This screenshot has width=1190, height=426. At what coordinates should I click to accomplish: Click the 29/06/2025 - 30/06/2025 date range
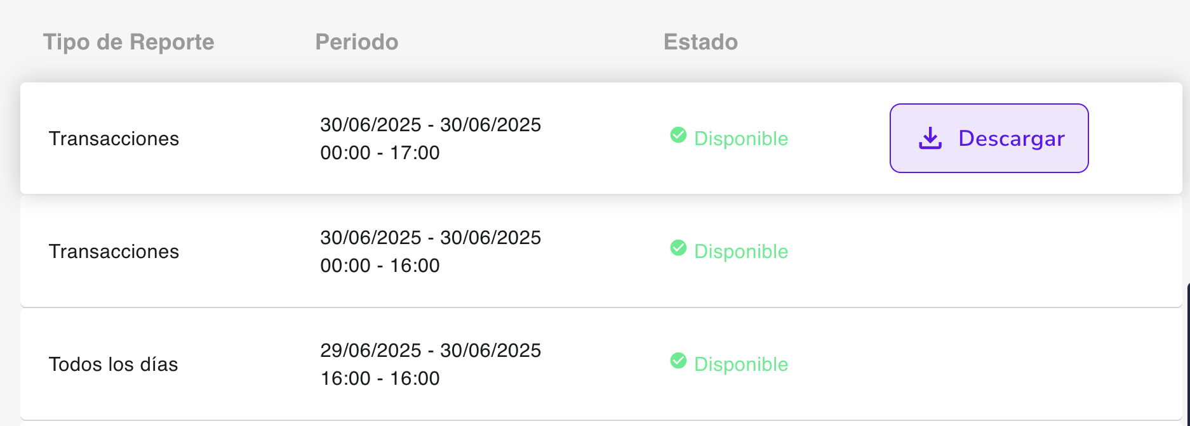pyautogui.click(x=431, y=351)
